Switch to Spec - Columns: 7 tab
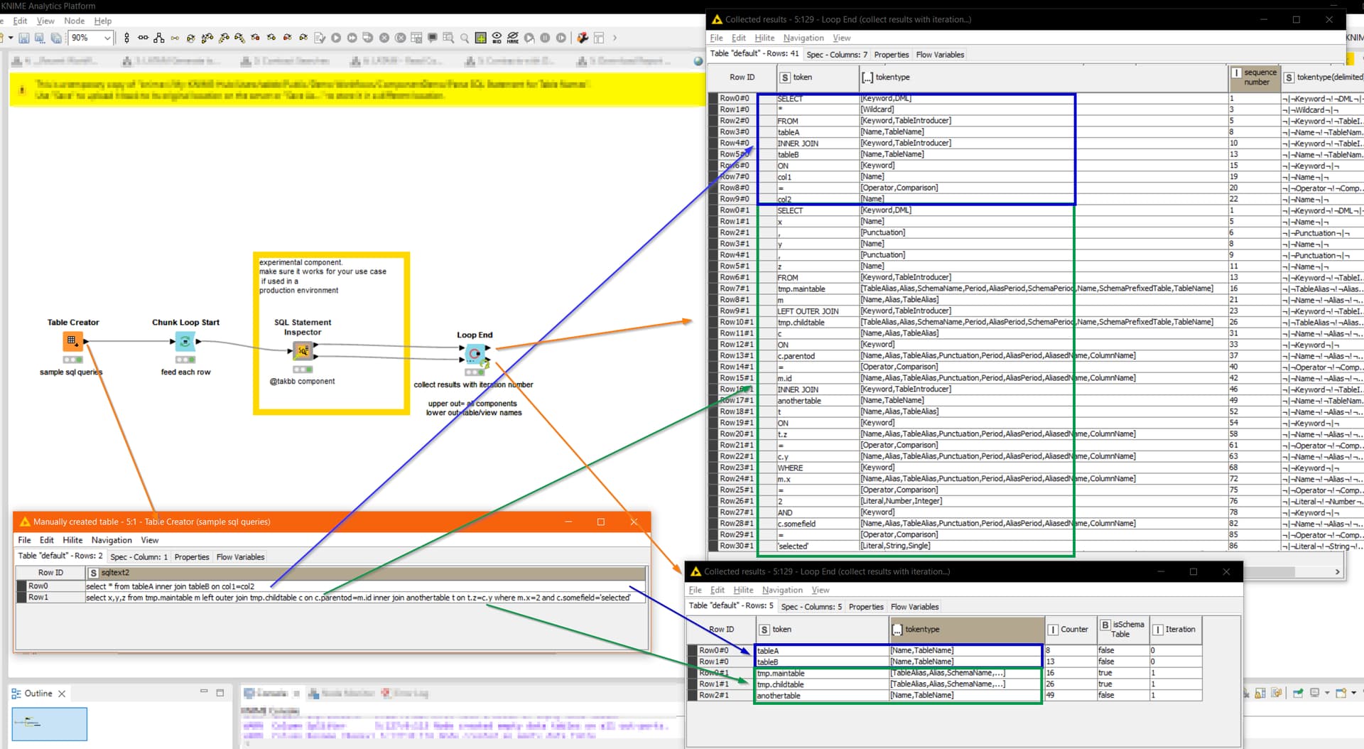This screenshot has width=1364, height=749. [x=836, y=55]
